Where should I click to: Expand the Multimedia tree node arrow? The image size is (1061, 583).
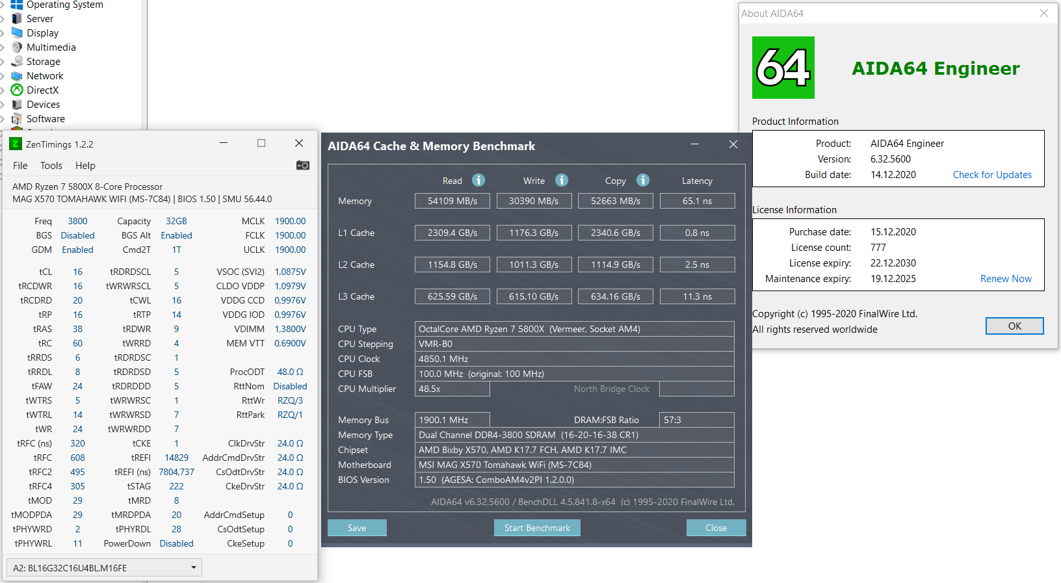3,47
